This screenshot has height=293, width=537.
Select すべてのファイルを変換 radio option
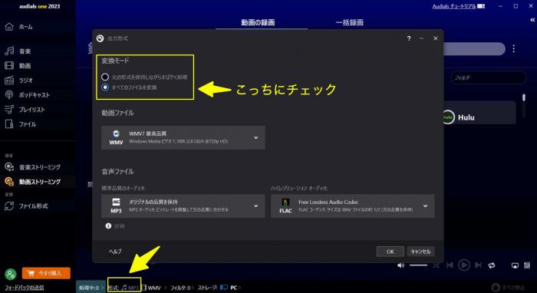[x=105, y=87]
